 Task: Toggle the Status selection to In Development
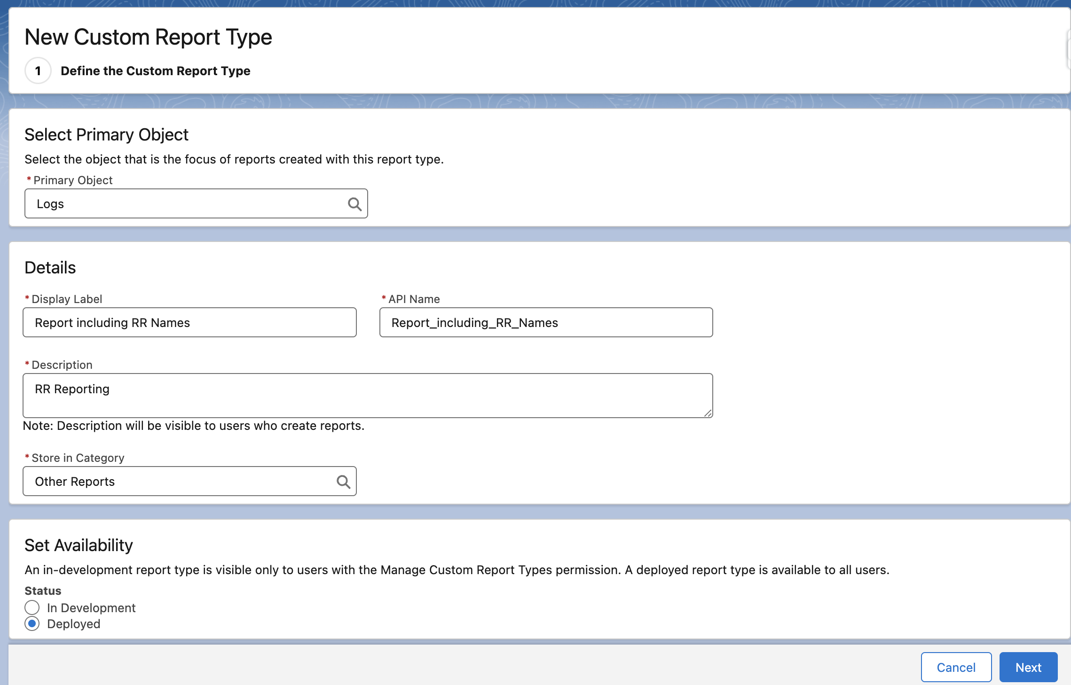pos(31,607)
